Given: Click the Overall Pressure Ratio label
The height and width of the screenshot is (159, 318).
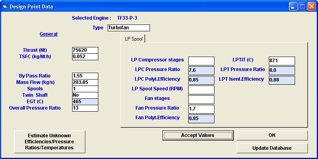Looking at the screenshot, I should (35, 108).
